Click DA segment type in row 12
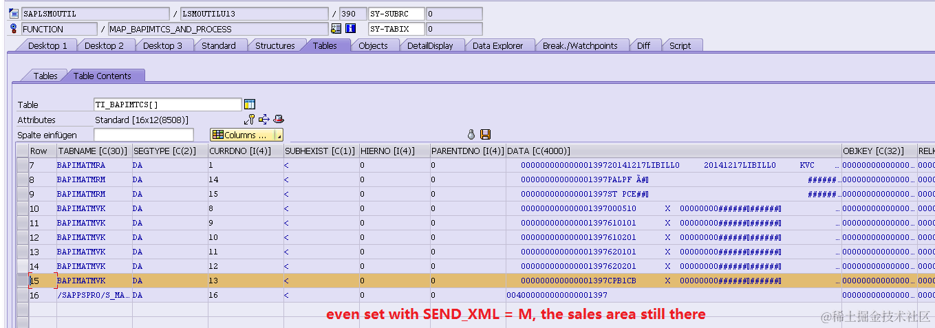 pyautogui.click(x=170, y=237)
